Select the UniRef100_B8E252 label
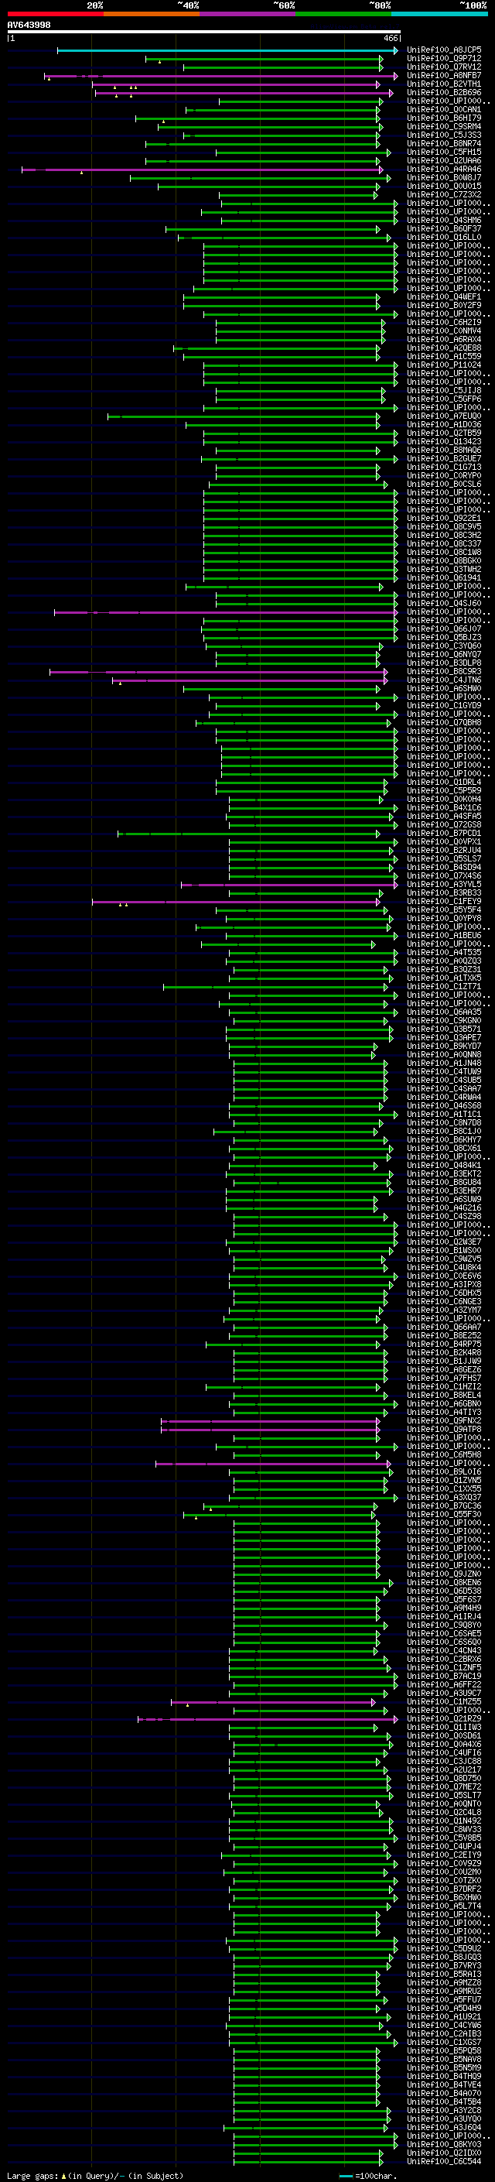 (x=444, y=1336)
